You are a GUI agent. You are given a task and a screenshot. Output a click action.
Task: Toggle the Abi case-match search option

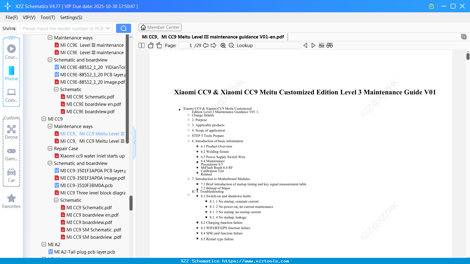tap(322, 45)
